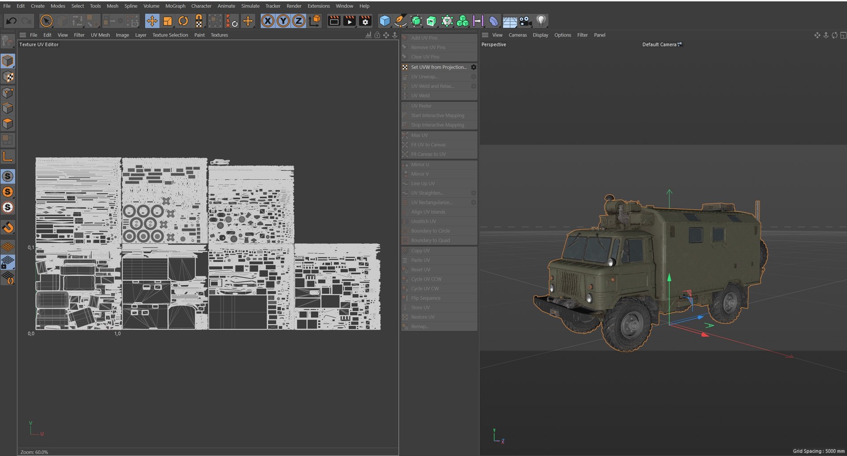The image size is (847, 456).
Task: Click the Mirror U command
Action: (439, 164)
